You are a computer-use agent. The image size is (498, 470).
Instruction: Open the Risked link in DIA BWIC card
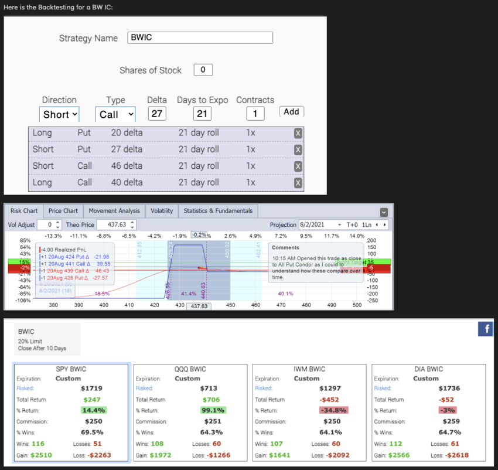coord(383,388)
